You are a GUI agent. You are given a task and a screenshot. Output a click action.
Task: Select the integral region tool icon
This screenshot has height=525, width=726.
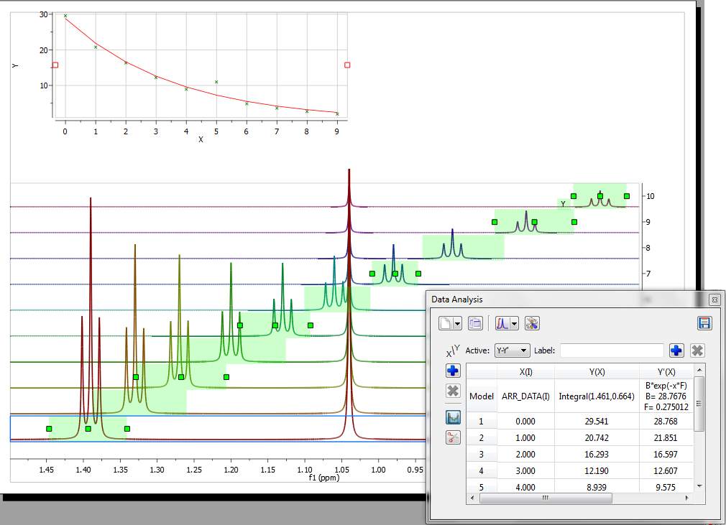pyautogui.click(x=451, y=418)
